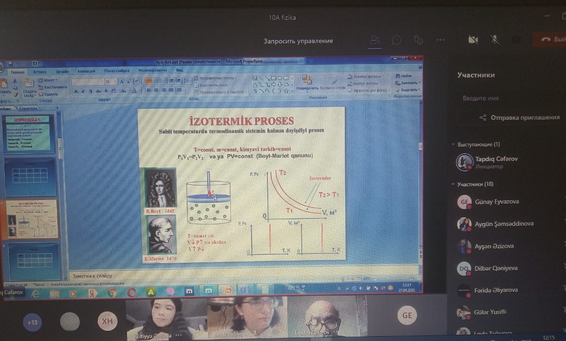Open the Вставка ribbon tab

click(40, 71)
